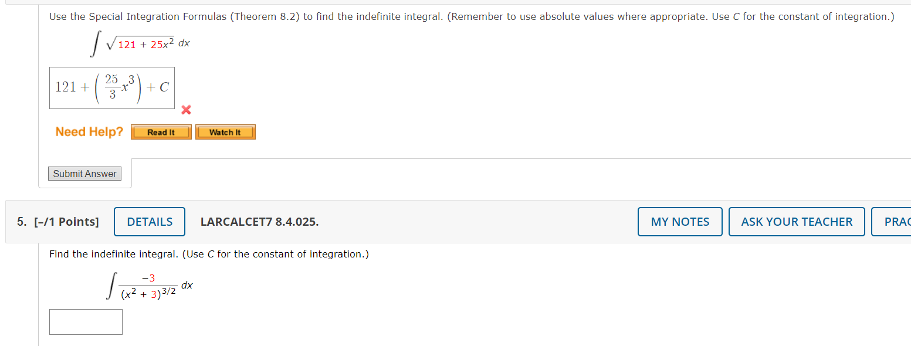Screen dimensions: 911x346
Task: Select the empty answer box for question 5
Action: point(85,321)
